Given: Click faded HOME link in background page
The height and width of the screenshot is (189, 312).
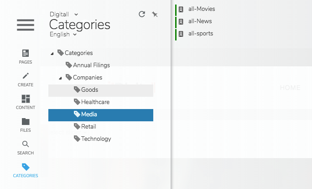Looking at the screenshot, I should 290,88.
